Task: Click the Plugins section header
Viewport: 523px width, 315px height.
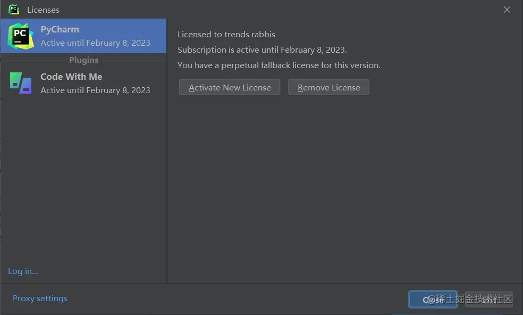Action: tap(83, 60)
